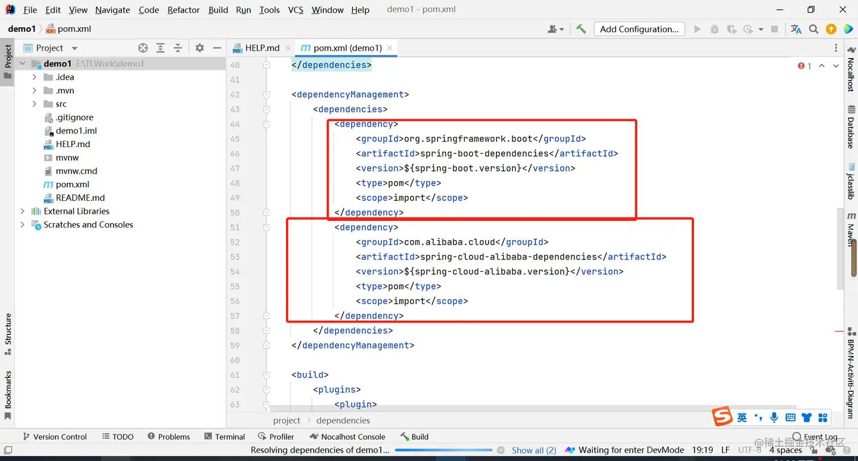Collapse the demo1 root folder
Screen dimensions: 858x461
pos(23,64)
